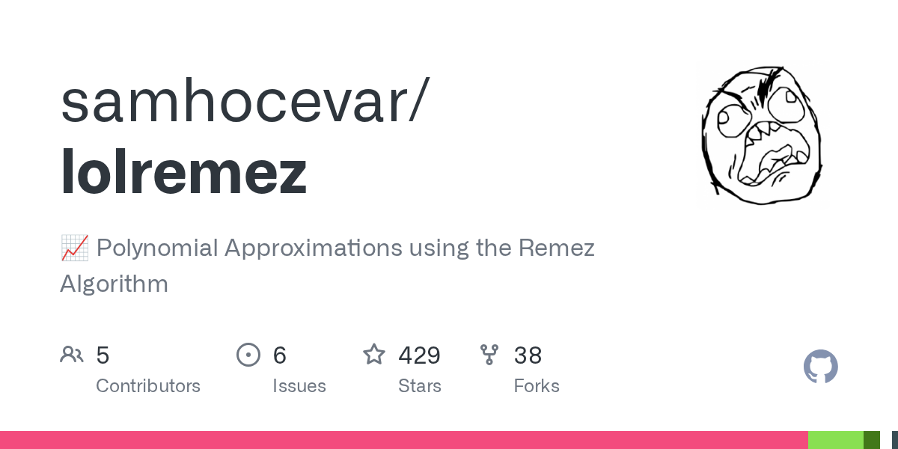Click the Forks branch icon
The height and width of the screenshot is (449, 898).
tap(489, 355)
